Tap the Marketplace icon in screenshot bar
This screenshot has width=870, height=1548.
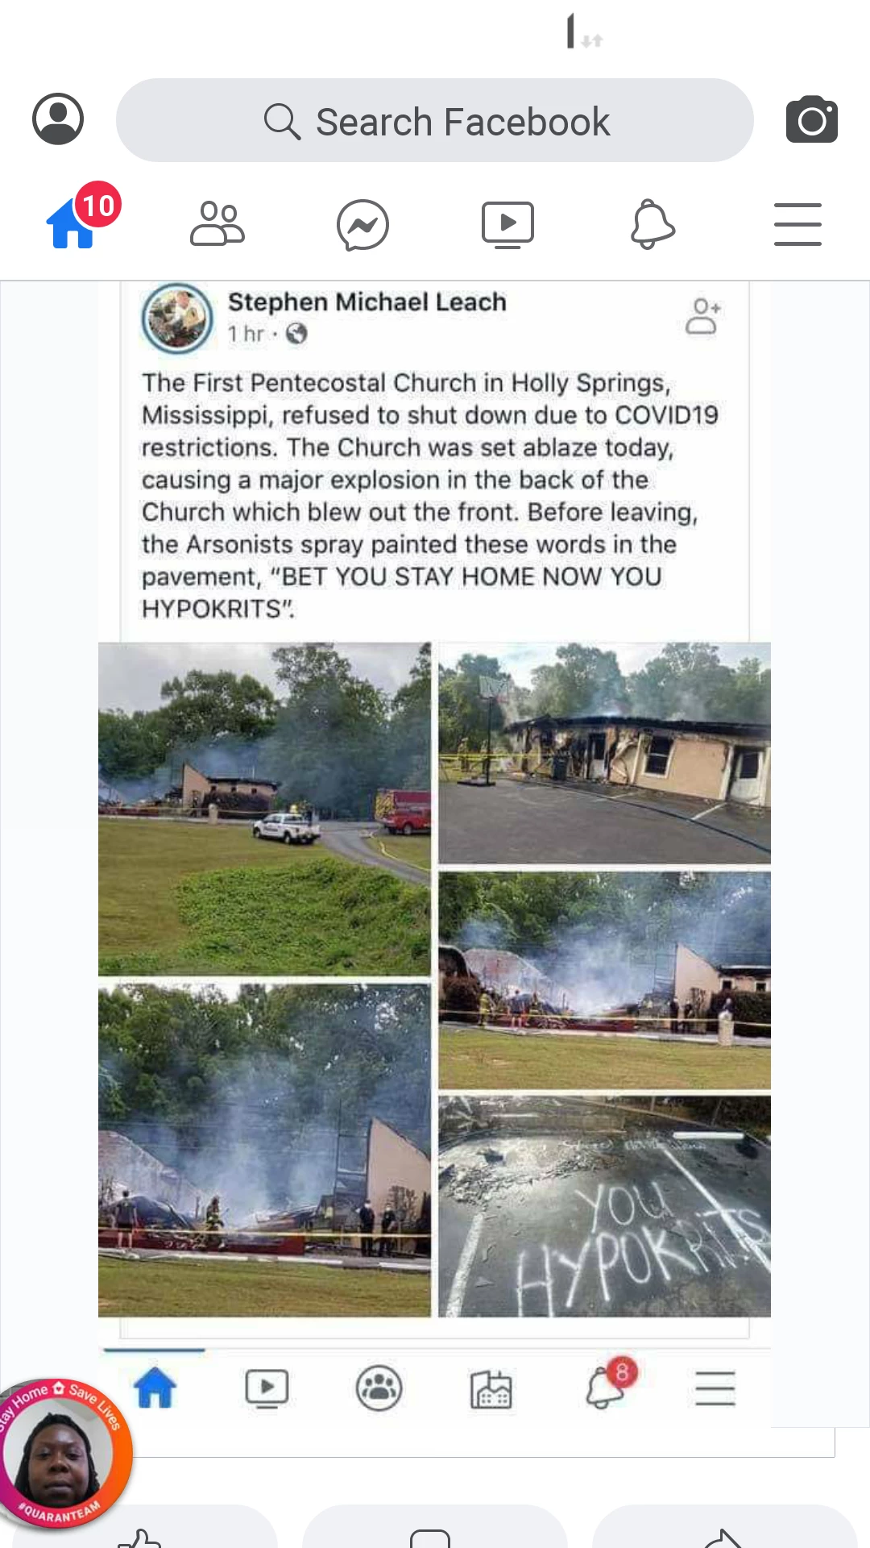491,1389
